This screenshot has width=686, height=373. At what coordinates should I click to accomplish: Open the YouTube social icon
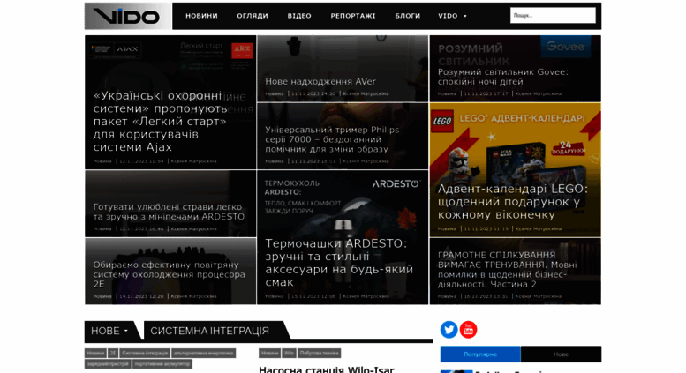[x=468, y=329]
